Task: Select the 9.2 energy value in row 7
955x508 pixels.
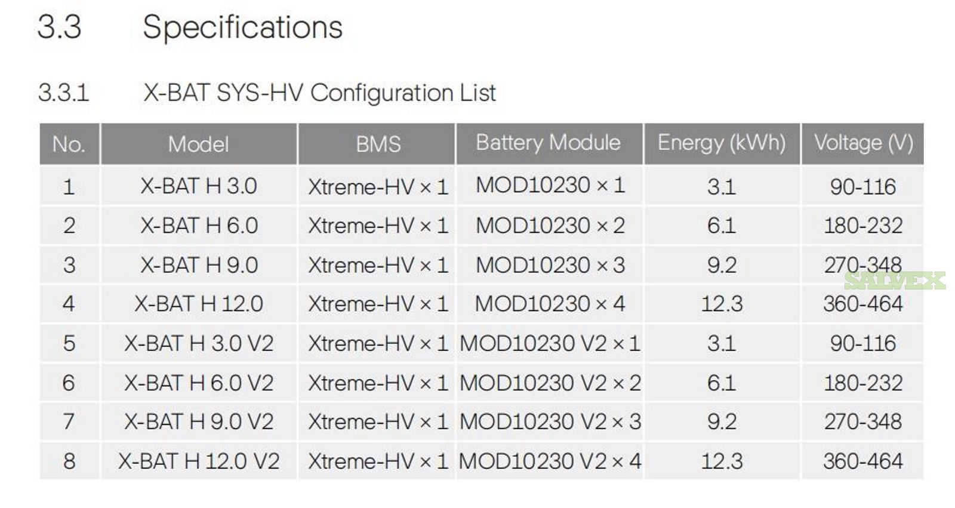Action: coord(722,421)
